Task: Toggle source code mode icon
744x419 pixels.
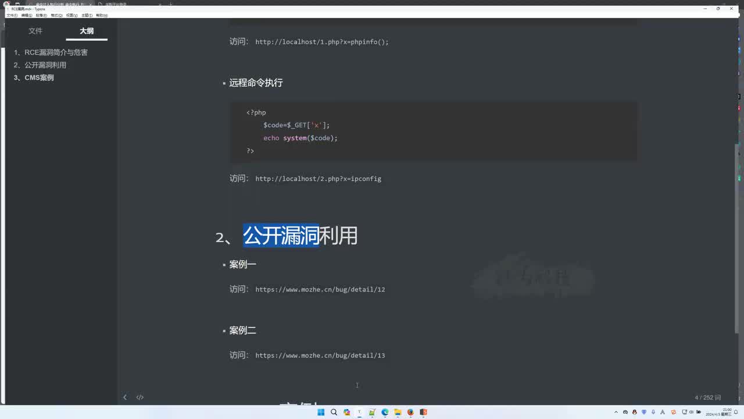Action: click(x=140, y=397)
